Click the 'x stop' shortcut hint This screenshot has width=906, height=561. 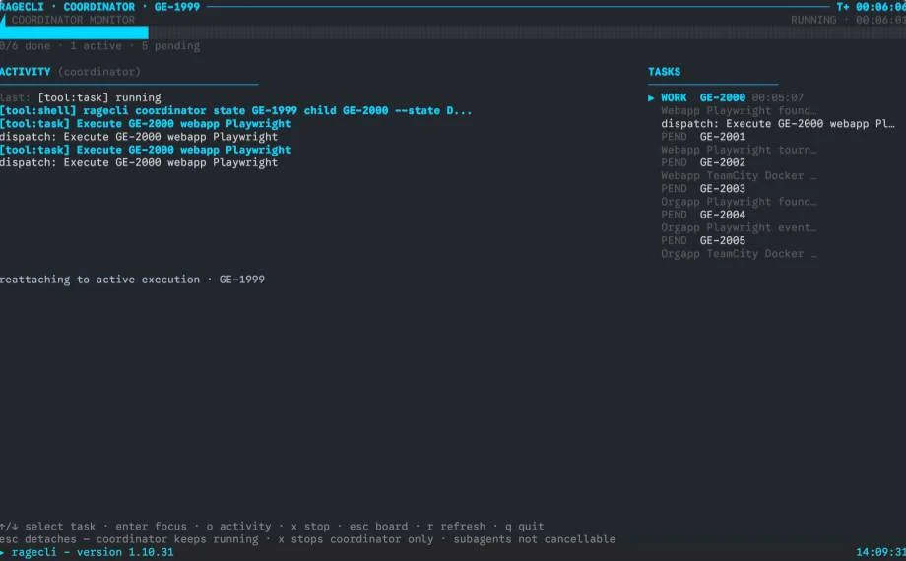(310, 527)
